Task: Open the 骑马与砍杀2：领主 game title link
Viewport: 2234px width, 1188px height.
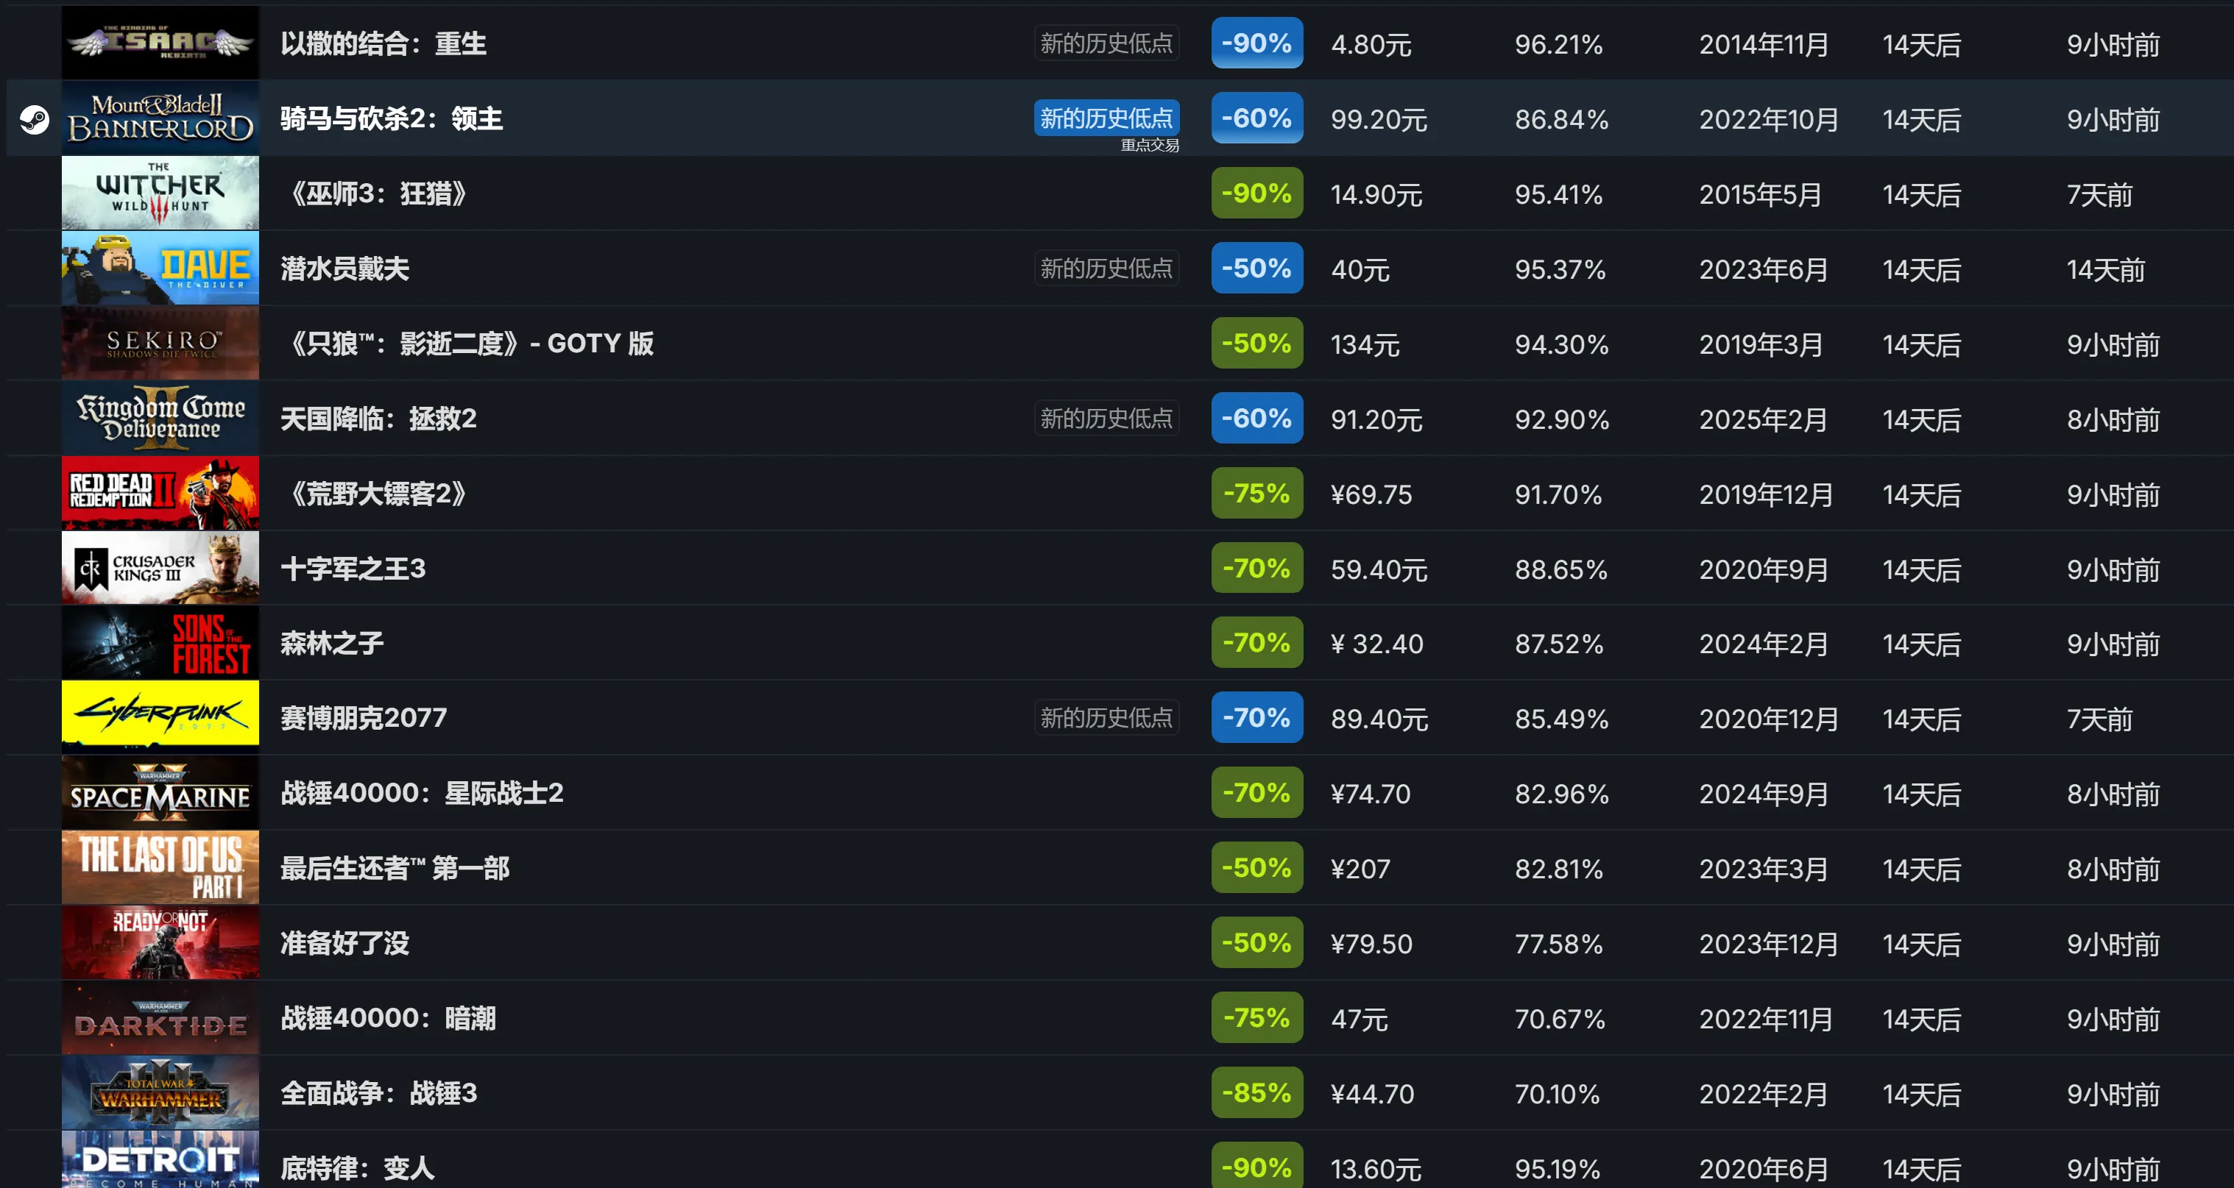Action: point(391,118)
